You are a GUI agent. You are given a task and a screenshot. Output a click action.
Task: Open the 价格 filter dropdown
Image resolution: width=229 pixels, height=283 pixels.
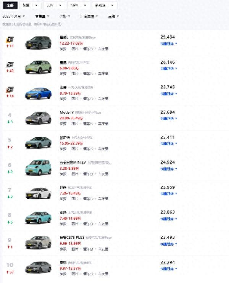click(65, 16)
